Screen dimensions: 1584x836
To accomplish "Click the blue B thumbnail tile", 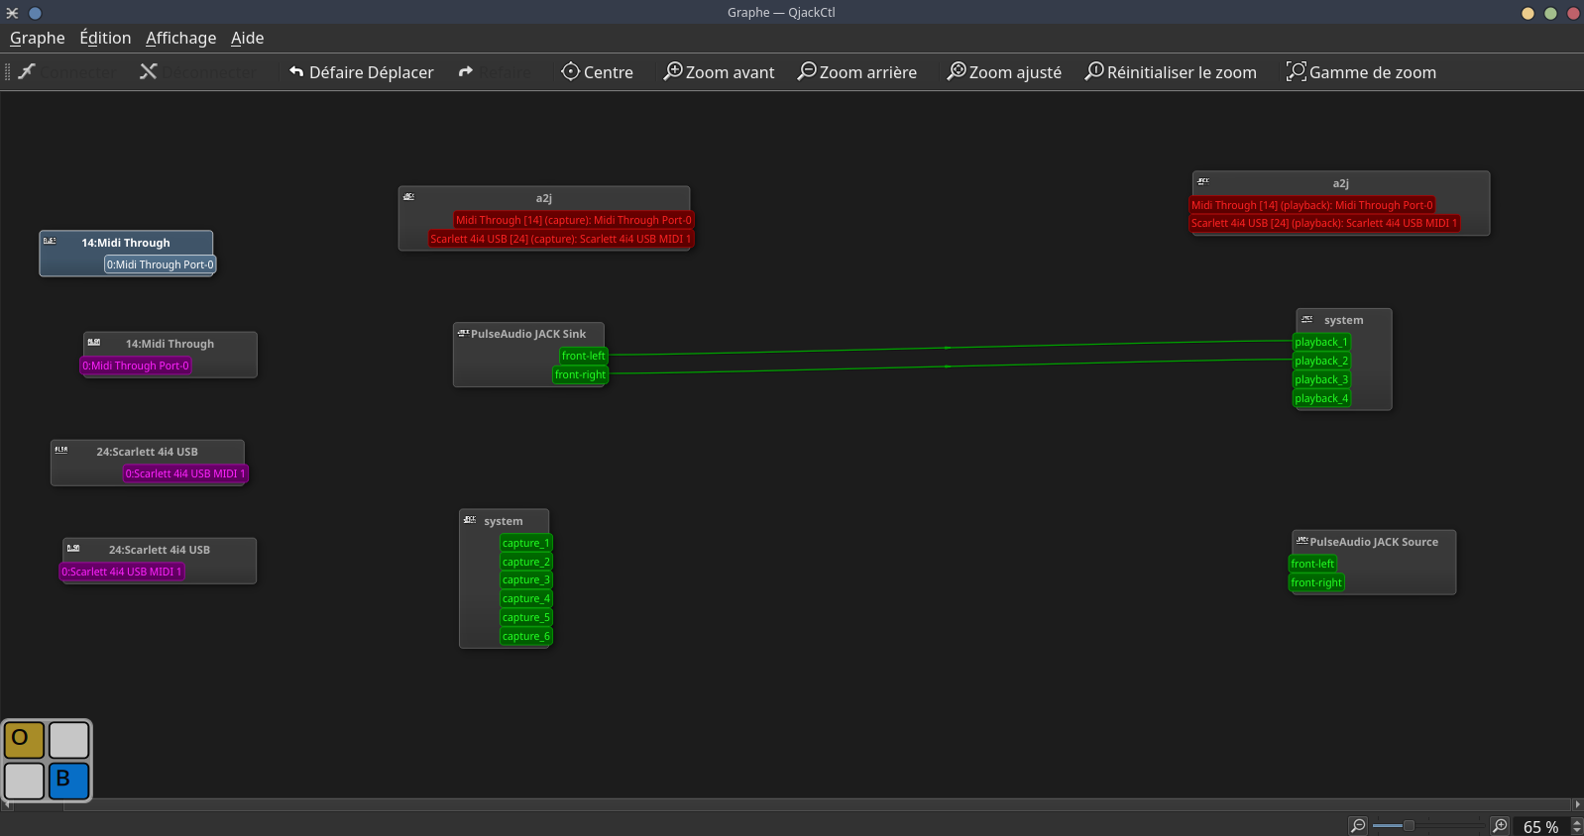I will 68,781.
